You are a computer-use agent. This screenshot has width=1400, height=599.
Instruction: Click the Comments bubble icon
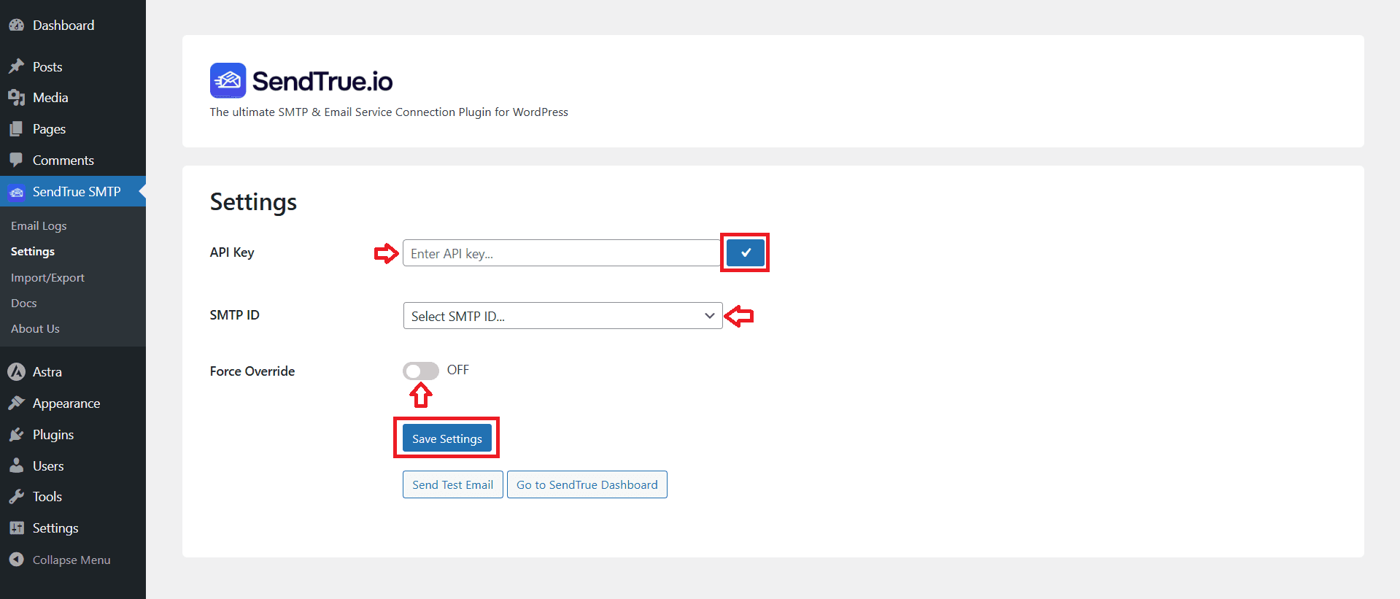[x=16, y=160]
